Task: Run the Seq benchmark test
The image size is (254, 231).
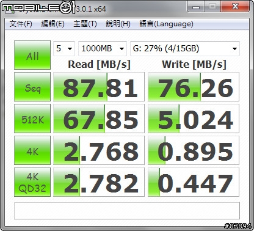Action: pyautogui.click(x=32, y=87)
